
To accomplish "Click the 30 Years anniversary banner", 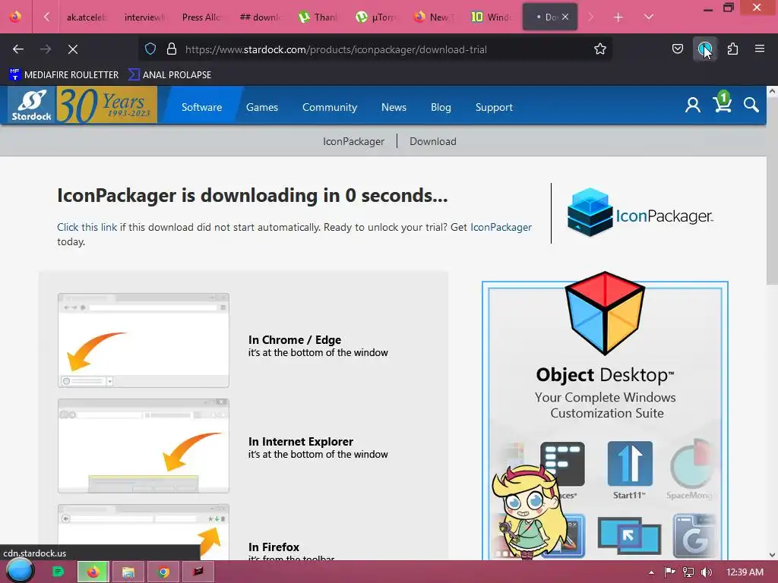I will pos(106,105).
